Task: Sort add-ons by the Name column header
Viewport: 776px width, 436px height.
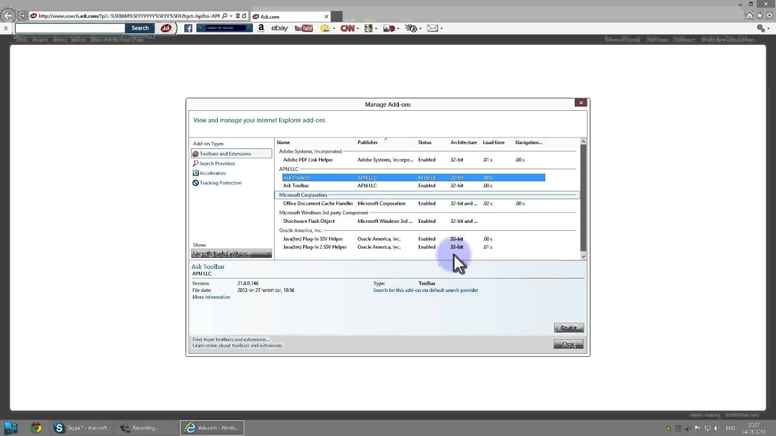Action: [x=283, y=142]
